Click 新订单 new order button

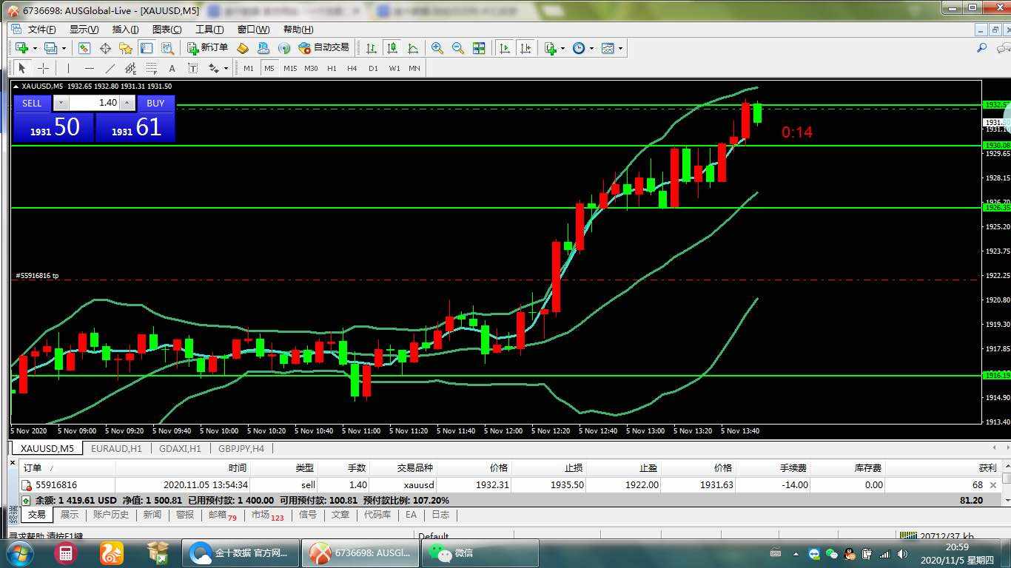[x=207, y=47]
